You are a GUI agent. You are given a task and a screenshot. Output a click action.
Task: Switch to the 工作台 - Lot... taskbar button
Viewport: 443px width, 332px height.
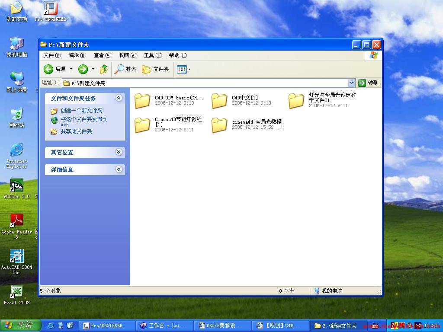click(165, 326)
